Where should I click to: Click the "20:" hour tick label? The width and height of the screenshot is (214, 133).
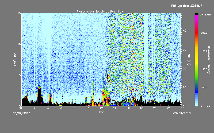[155, 108]
